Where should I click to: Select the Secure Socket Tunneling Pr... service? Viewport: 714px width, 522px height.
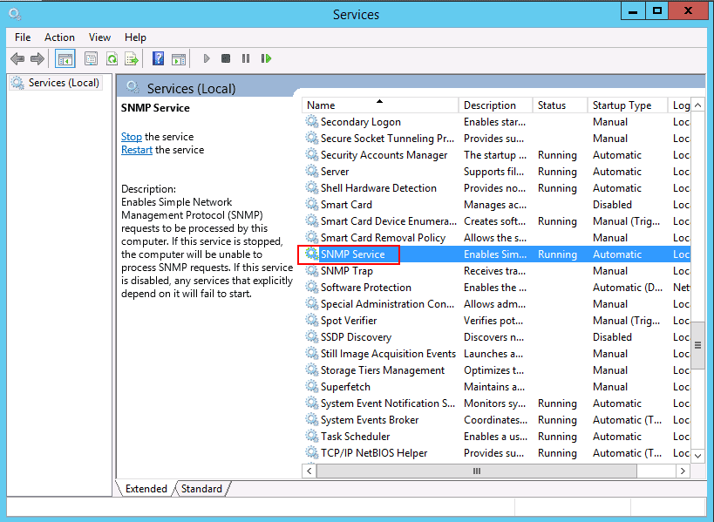tap(387, 139)
